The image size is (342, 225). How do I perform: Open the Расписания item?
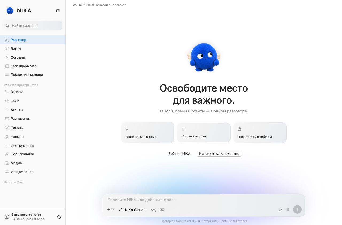pos(33,118)
